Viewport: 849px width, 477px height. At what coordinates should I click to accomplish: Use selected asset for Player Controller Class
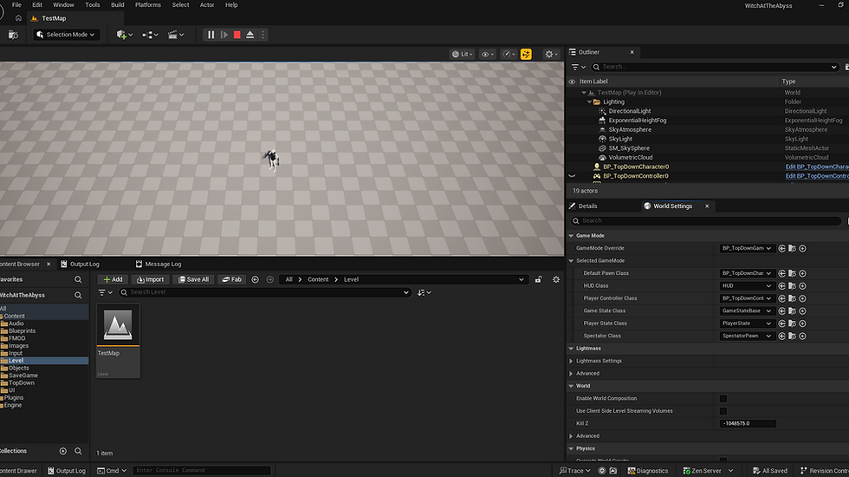pyautogui.click(x=781, y=298)
